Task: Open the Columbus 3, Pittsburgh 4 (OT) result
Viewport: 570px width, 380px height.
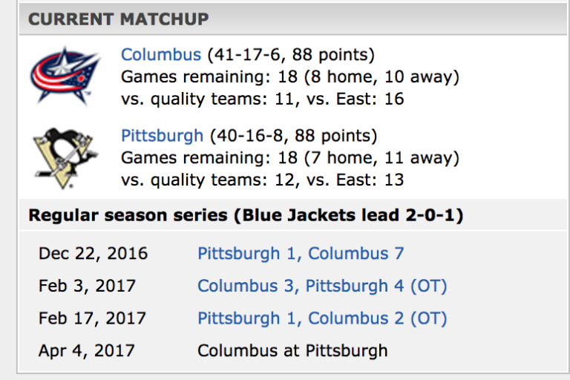Action: point(322,286)
